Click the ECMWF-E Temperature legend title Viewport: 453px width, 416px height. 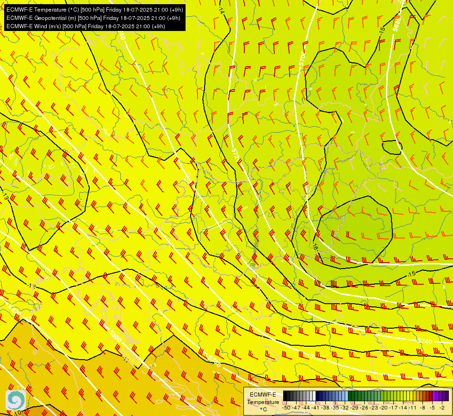[x=263, y=398]
